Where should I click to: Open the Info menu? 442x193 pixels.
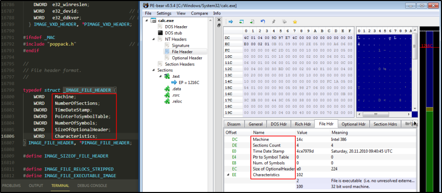(217, 13)
